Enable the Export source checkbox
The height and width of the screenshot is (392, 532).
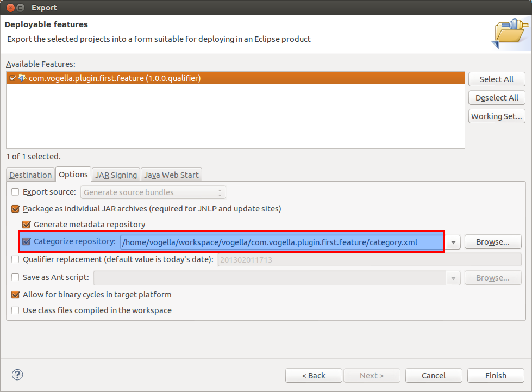click(15, 192)
